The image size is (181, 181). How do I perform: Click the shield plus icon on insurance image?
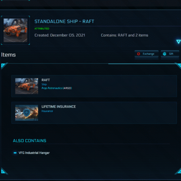pyautogui.click(x=27, y=113)
